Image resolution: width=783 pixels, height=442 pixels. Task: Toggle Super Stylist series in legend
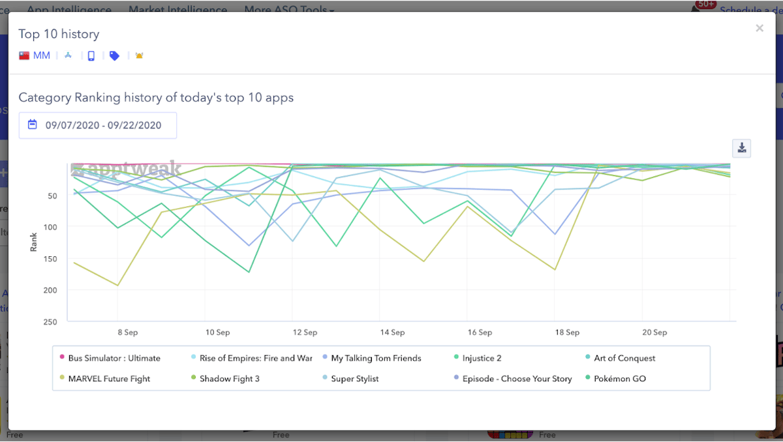coord(354,378)
